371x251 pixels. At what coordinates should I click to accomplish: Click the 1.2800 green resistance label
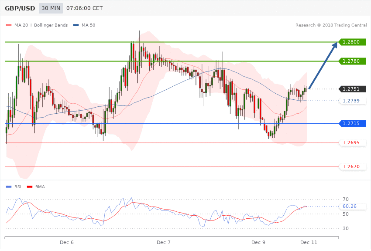click(353, 42)
